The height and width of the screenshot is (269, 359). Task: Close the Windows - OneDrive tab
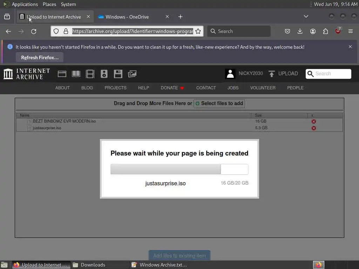167,16
